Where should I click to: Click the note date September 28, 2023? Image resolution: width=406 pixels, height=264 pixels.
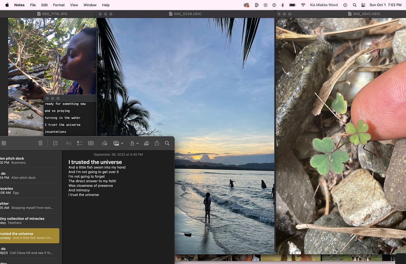pyautogui.click(x=118, y=154)
